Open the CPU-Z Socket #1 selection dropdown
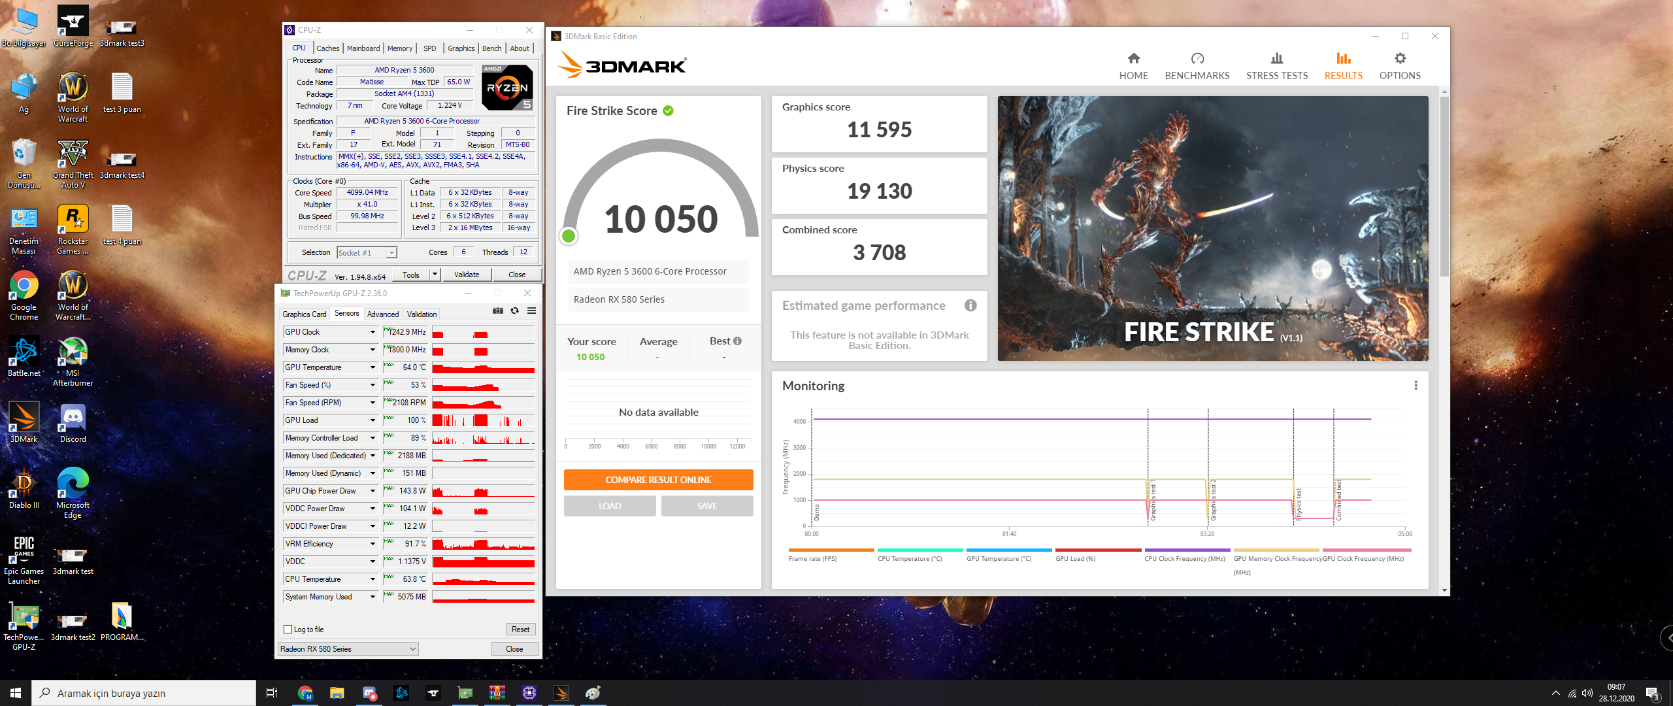The height and width of the screenshot is (706, 1673). 367,253
